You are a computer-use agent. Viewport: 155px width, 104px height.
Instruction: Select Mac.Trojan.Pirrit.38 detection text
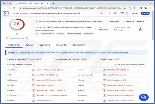point(45,85)
